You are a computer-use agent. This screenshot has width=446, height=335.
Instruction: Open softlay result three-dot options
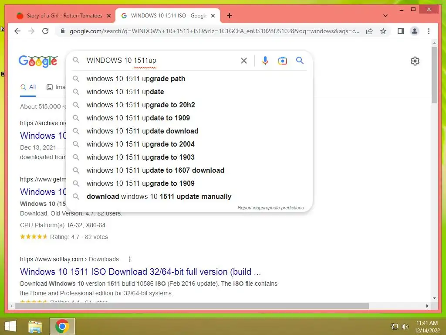pyautogui.click(x=130, y=259)
